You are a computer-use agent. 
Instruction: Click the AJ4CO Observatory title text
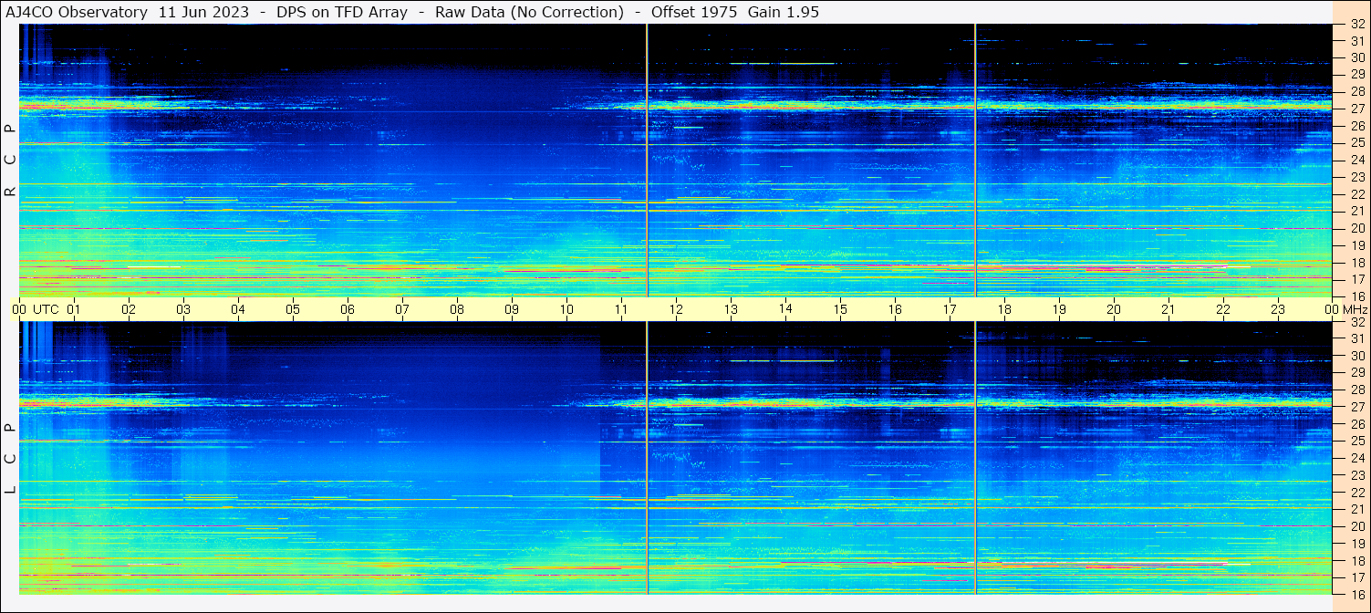pyautogui.click(x=78, y=12)
